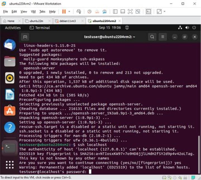Click the network status icon

[180, 27]
